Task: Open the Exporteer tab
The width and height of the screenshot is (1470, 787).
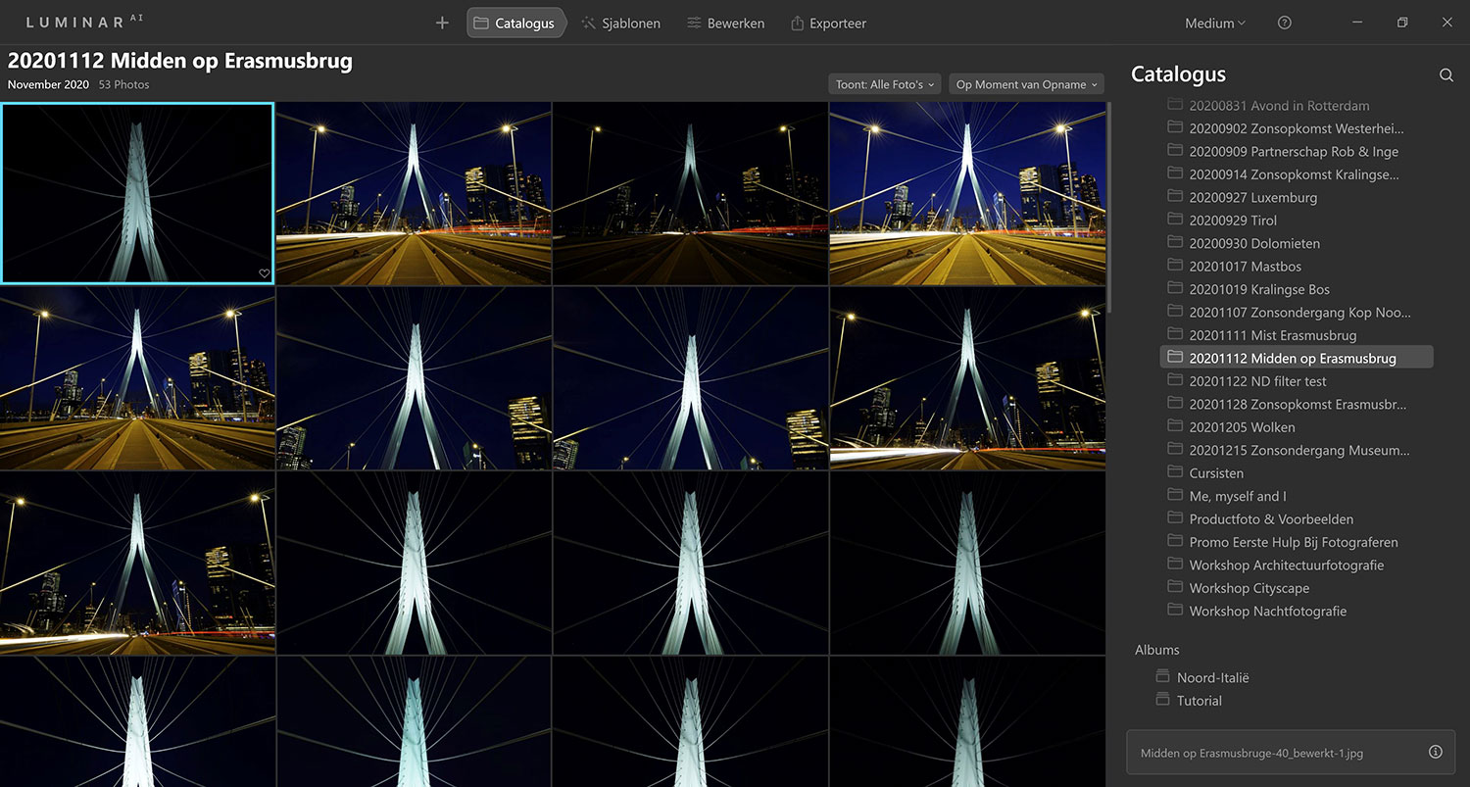Action: (x=828, y=23)
